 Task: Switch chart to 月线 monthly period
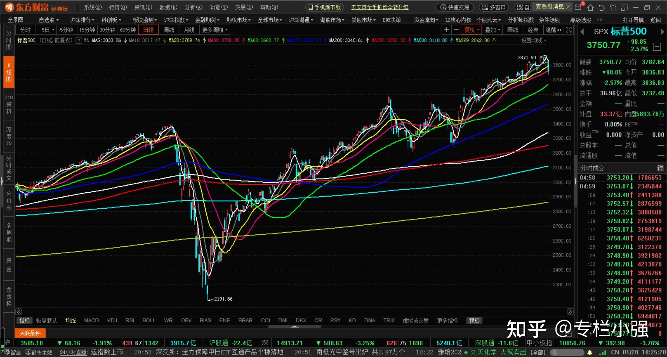click(189, 30)
